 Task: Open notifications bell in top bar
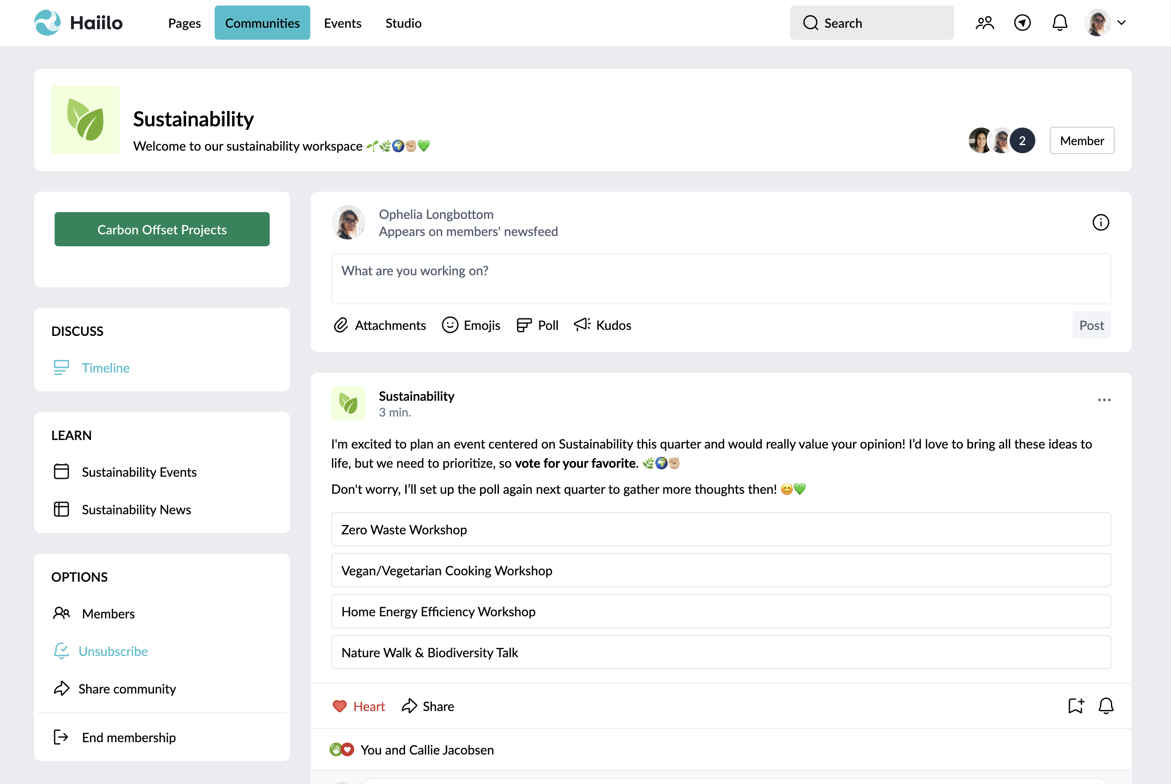(x=1060, y=23)
